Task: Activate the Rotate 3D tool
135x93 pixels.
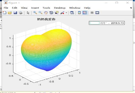Action: pyautogui.click(x=51, y=13)
